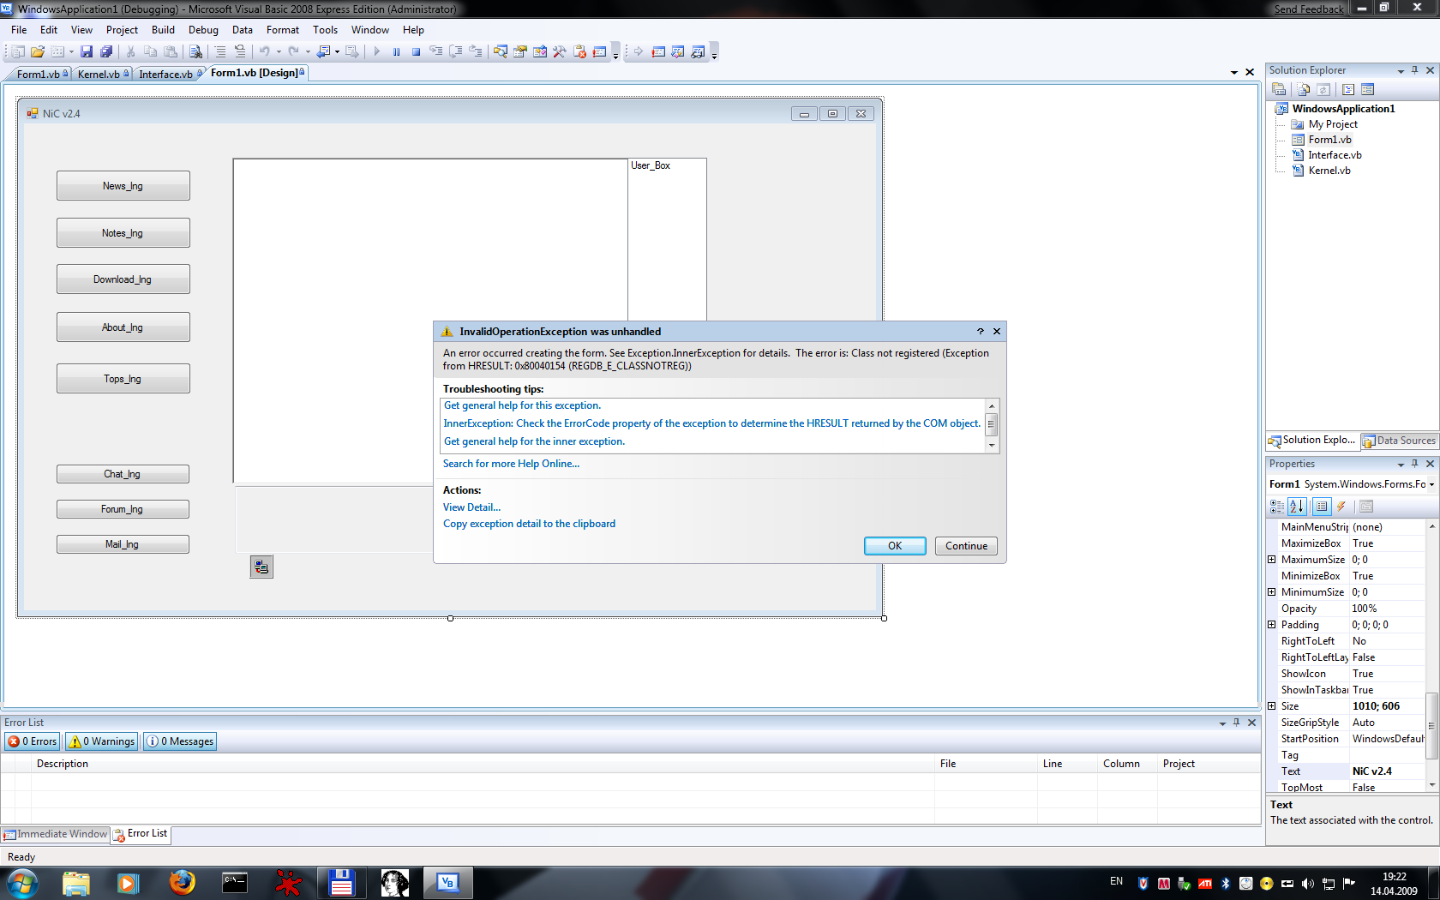Click View Designer icon in Solution Explorer

coord(1367,89)
